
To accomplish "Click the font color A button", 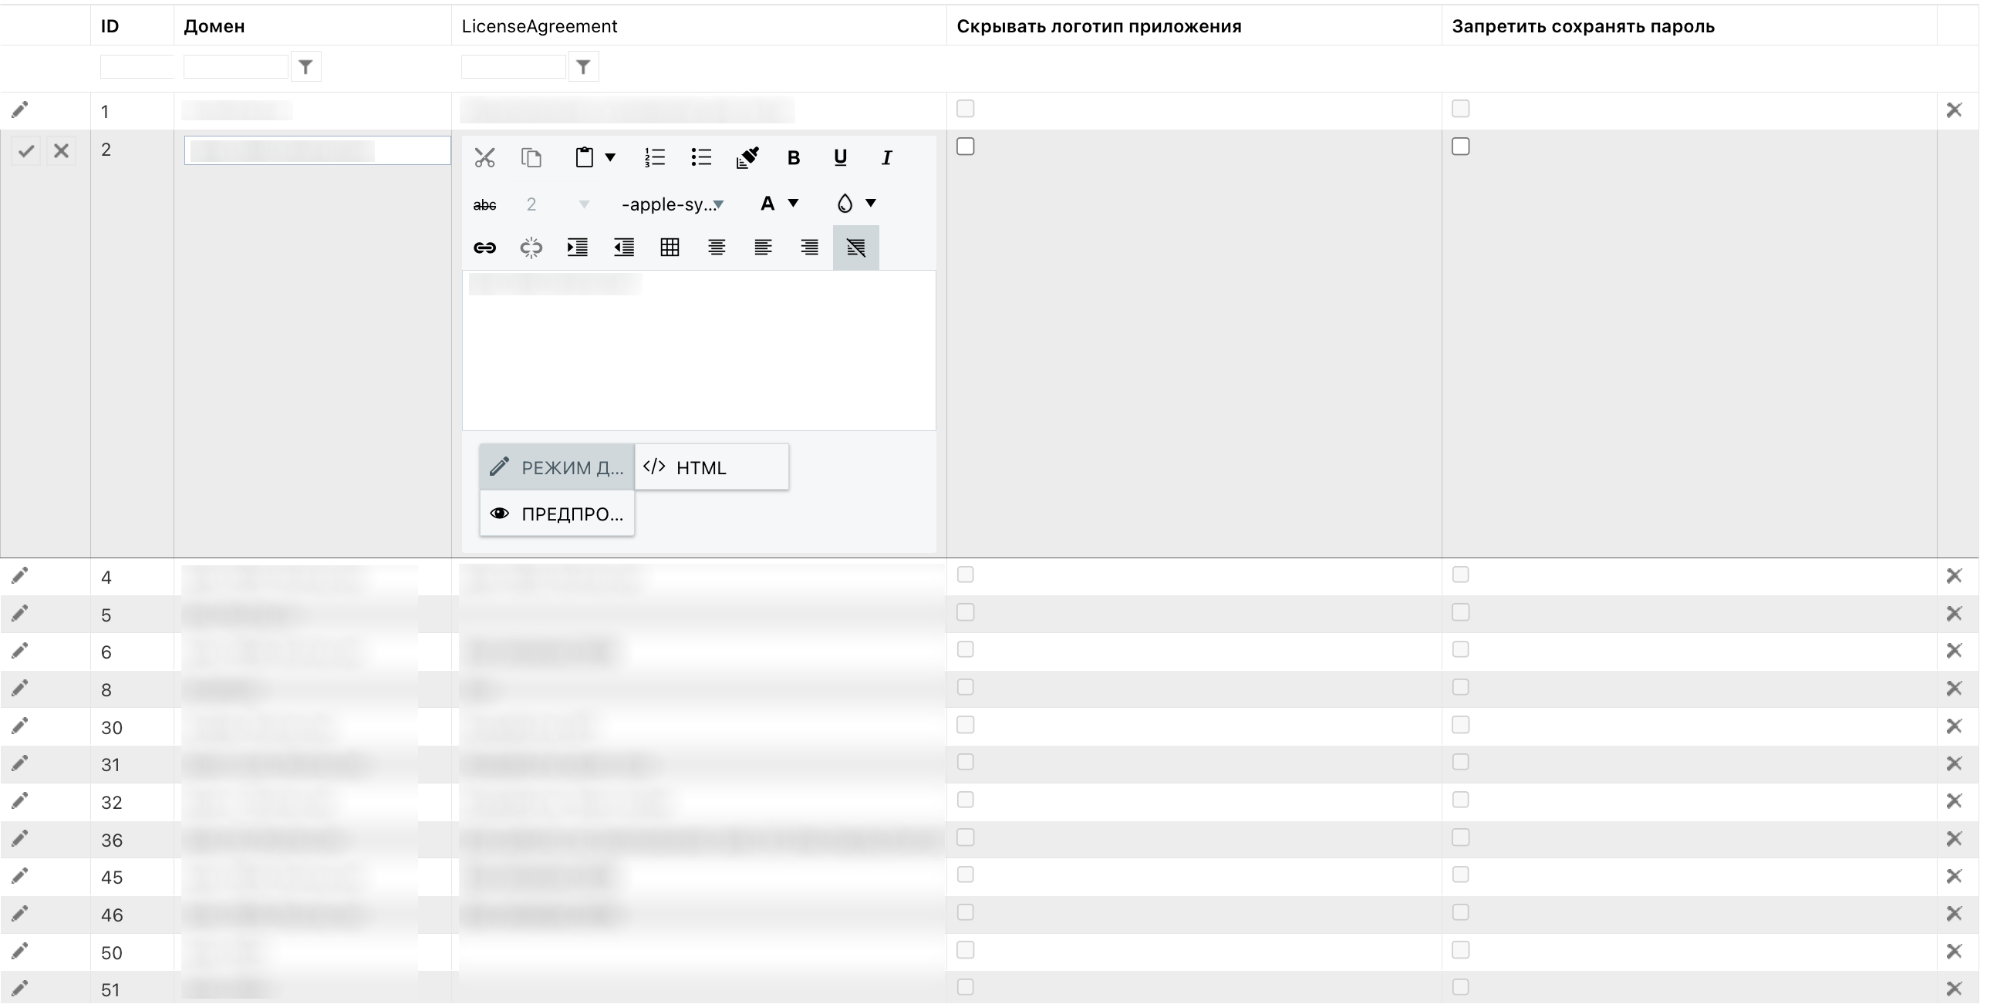I will [x=767, y=204].
